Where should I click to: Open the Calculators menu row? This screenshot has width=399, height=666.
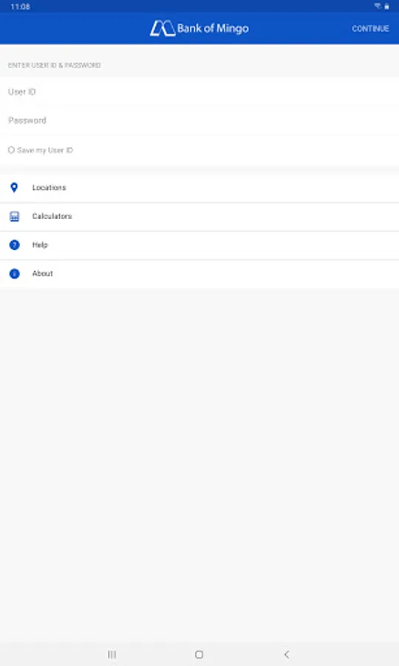coord(199,217)
